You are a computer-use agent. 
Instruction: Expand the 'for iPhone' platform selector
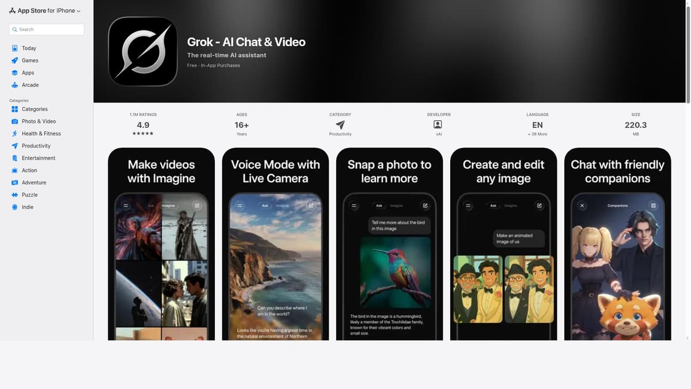click(x=64, y=10)
